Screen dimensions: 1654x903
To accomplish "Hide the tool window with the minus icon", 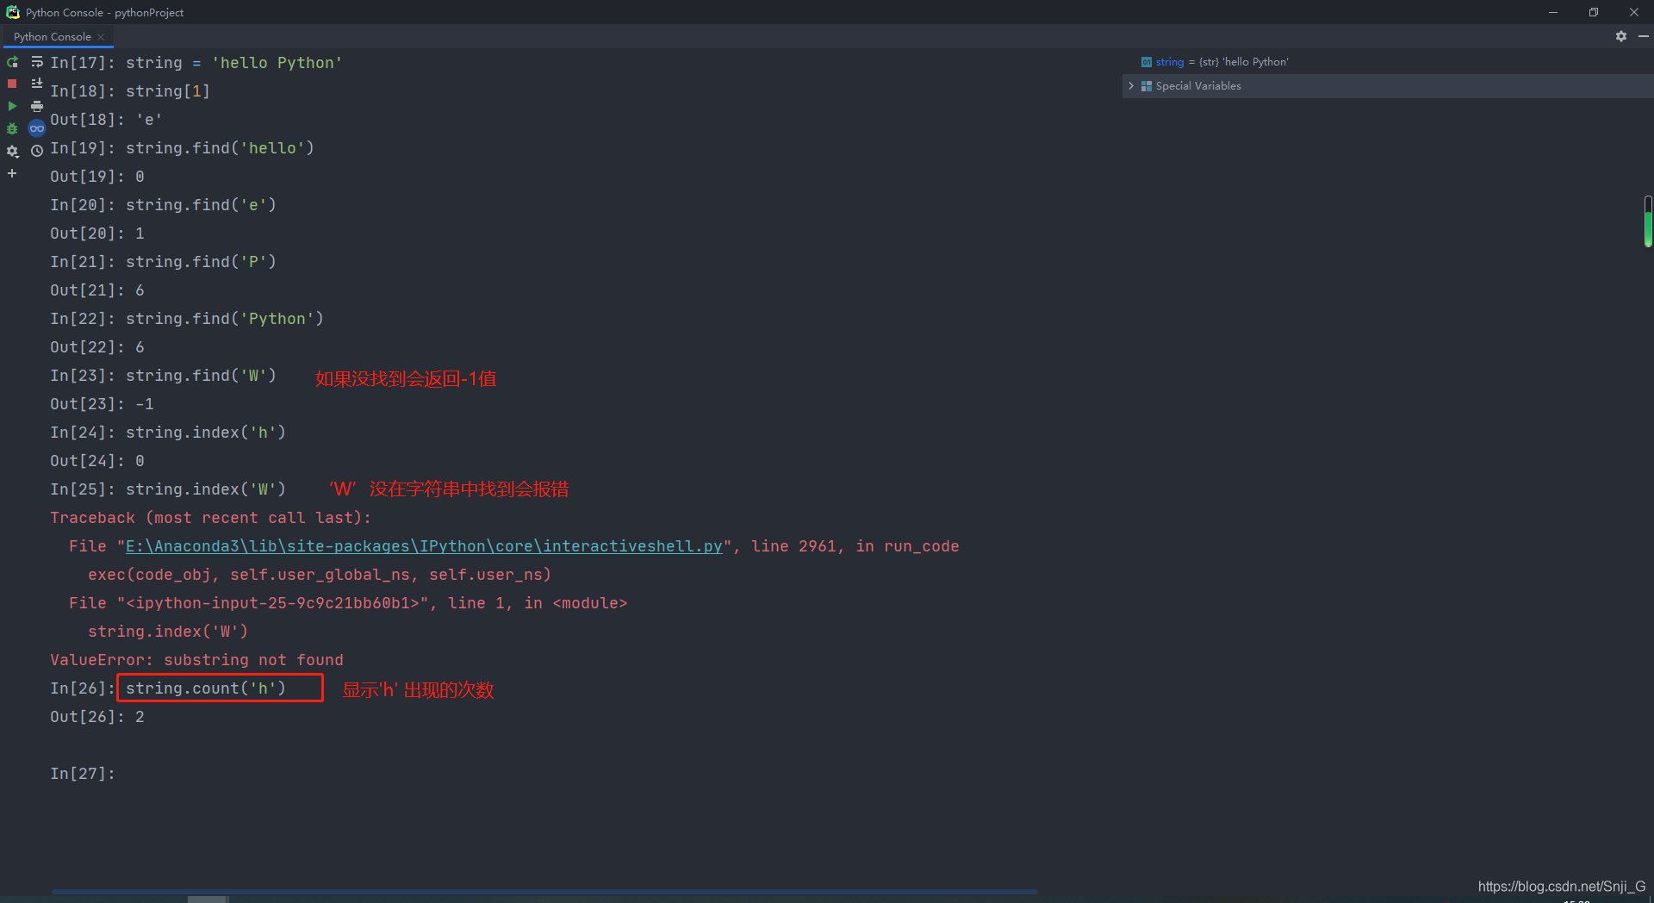I will [x=1643, y=36].
